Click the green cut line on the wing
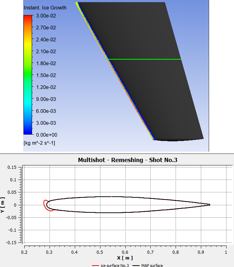 pyautogui.click(x=144, y=59)
